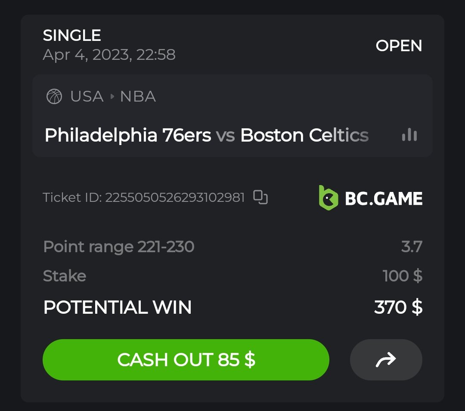The width and height of the screenshot is (465, 411).
Task: Click Boston Celtics team name
Action: (x=304, y=135)
